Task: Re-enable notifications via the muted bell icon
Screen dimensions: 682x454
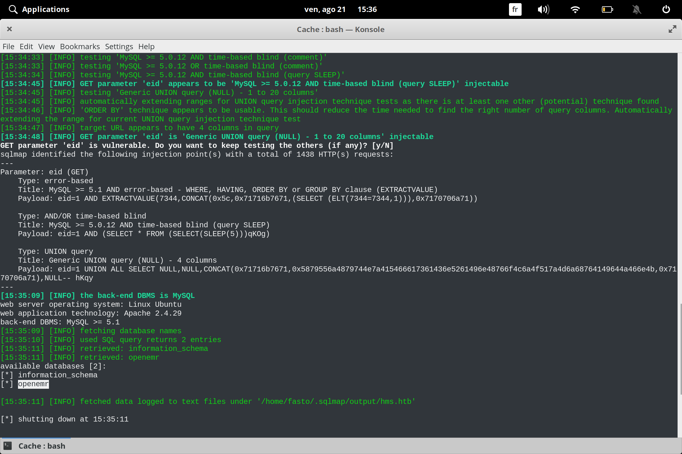Action: click(x=636, y=9)
